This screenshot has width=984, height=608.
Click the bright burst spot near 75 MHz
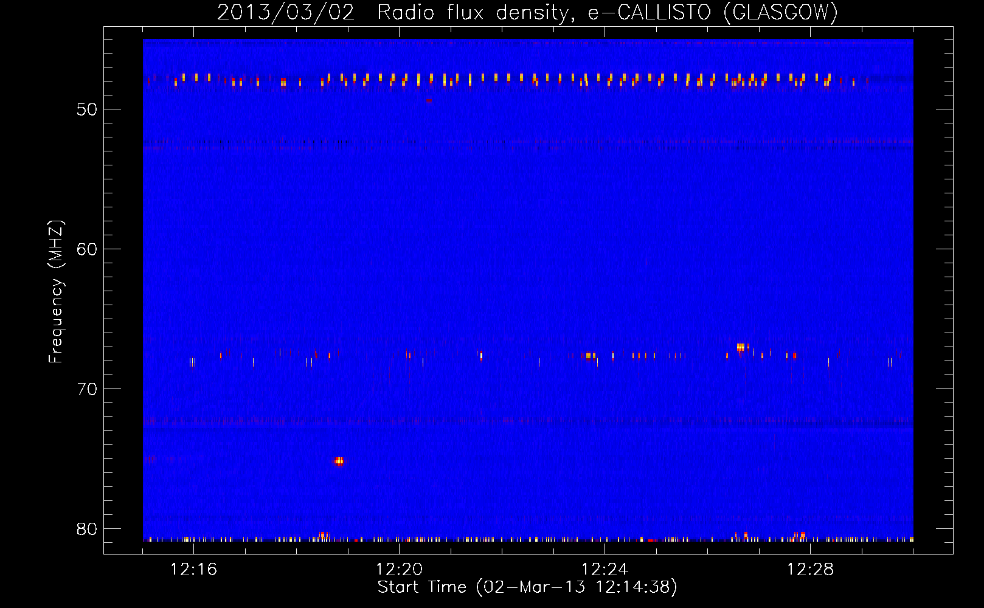[339, 461]
